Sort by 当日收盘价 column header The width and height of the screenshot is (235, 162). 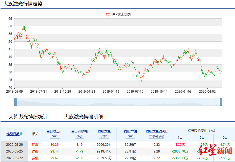pyautogui.click(x=55, y=134)
